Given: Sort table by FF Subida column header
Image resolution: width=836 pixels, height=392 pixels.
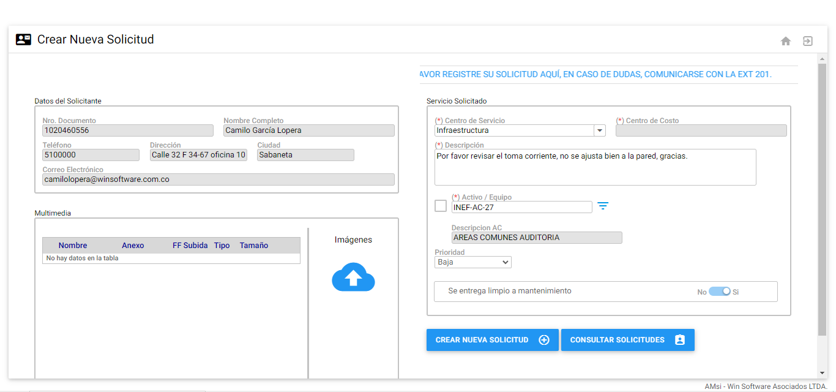Looking at the screenshot, I should coord(190,246).
